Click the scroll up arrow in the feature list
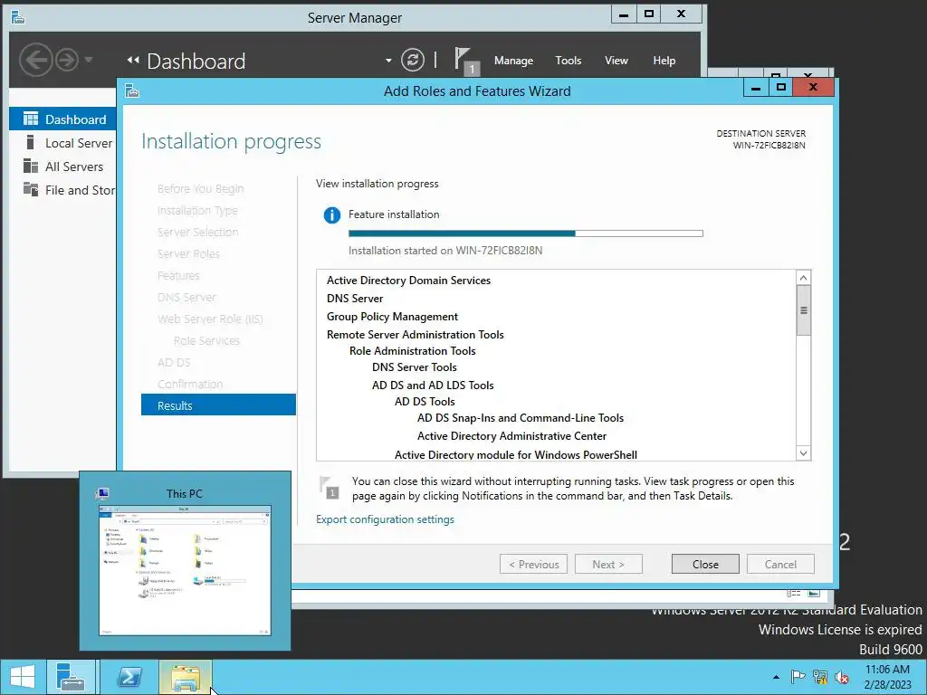 point(803,278)
